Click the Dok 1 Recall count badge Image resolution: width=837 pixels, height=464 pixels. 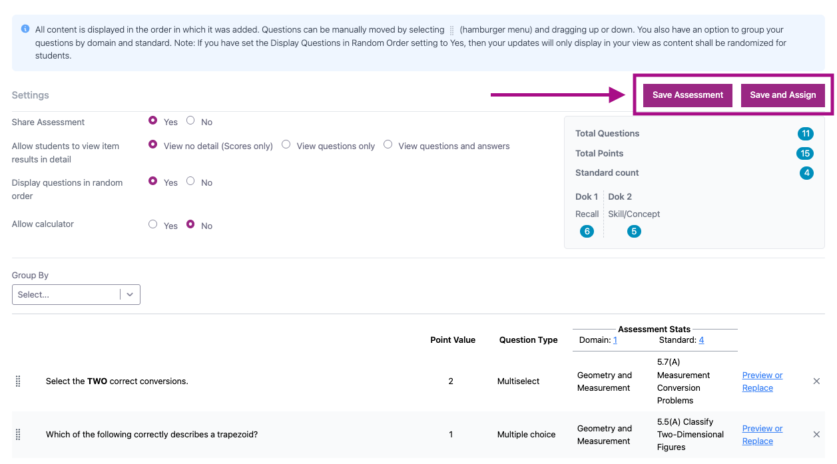click(x=587, y=232)
